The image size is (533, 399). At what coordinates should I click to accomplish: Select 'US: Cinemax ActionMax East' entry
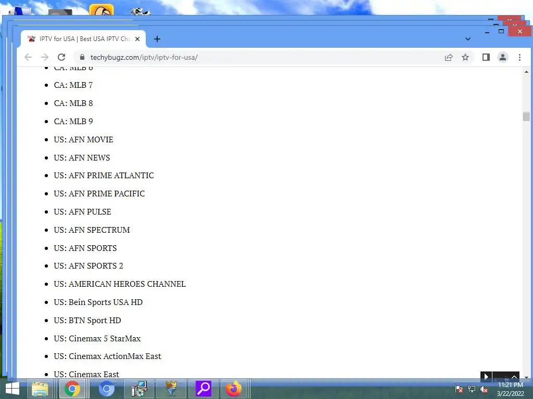tap(107, 356)
